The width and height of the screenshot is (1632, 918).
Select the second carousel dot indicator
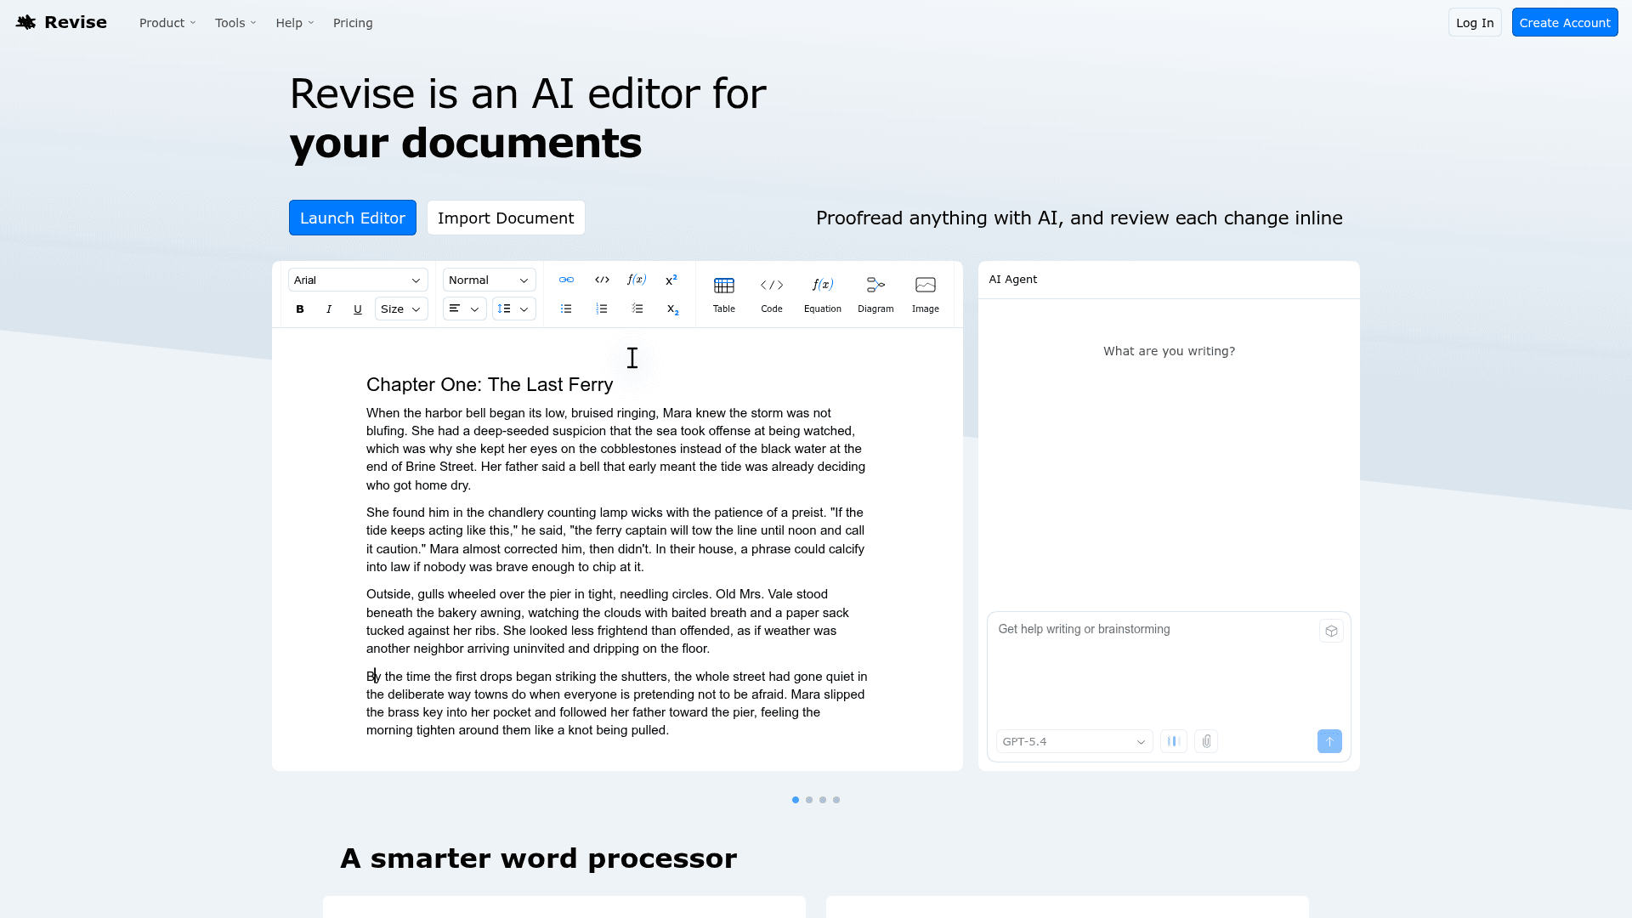click(809, 800)
